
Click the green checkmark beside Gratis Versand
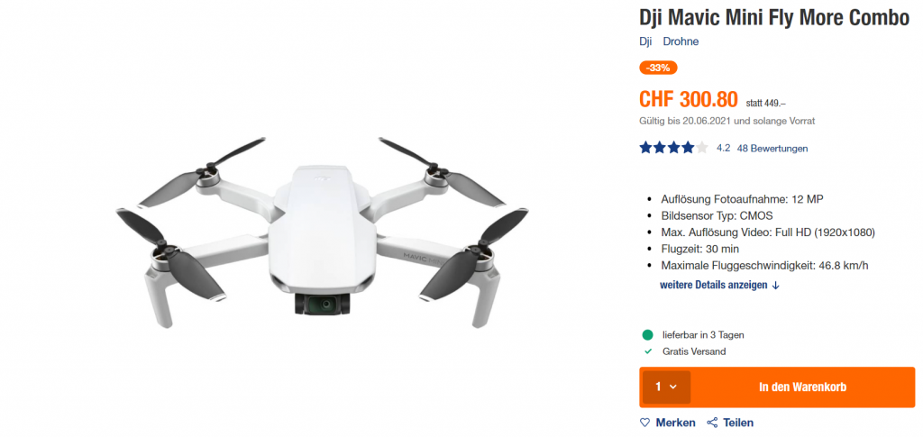pyautogui.click(x=648, y=351)
